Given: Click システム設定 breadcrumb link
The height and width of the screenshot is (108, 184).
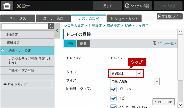Looking at the screenshot, I should [74, 26].
